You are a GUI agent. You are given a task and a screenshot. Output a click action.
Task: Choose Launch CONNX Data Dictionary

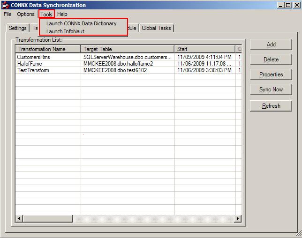point(82,23)
